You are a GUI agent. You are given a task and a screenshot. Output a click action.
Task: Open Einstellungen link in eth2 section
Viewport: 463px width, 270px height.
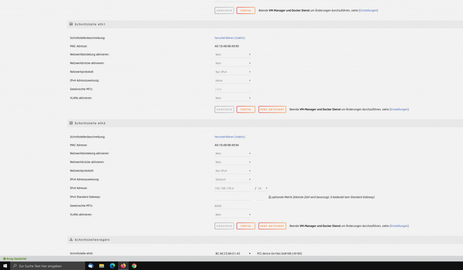pos(399,226)
